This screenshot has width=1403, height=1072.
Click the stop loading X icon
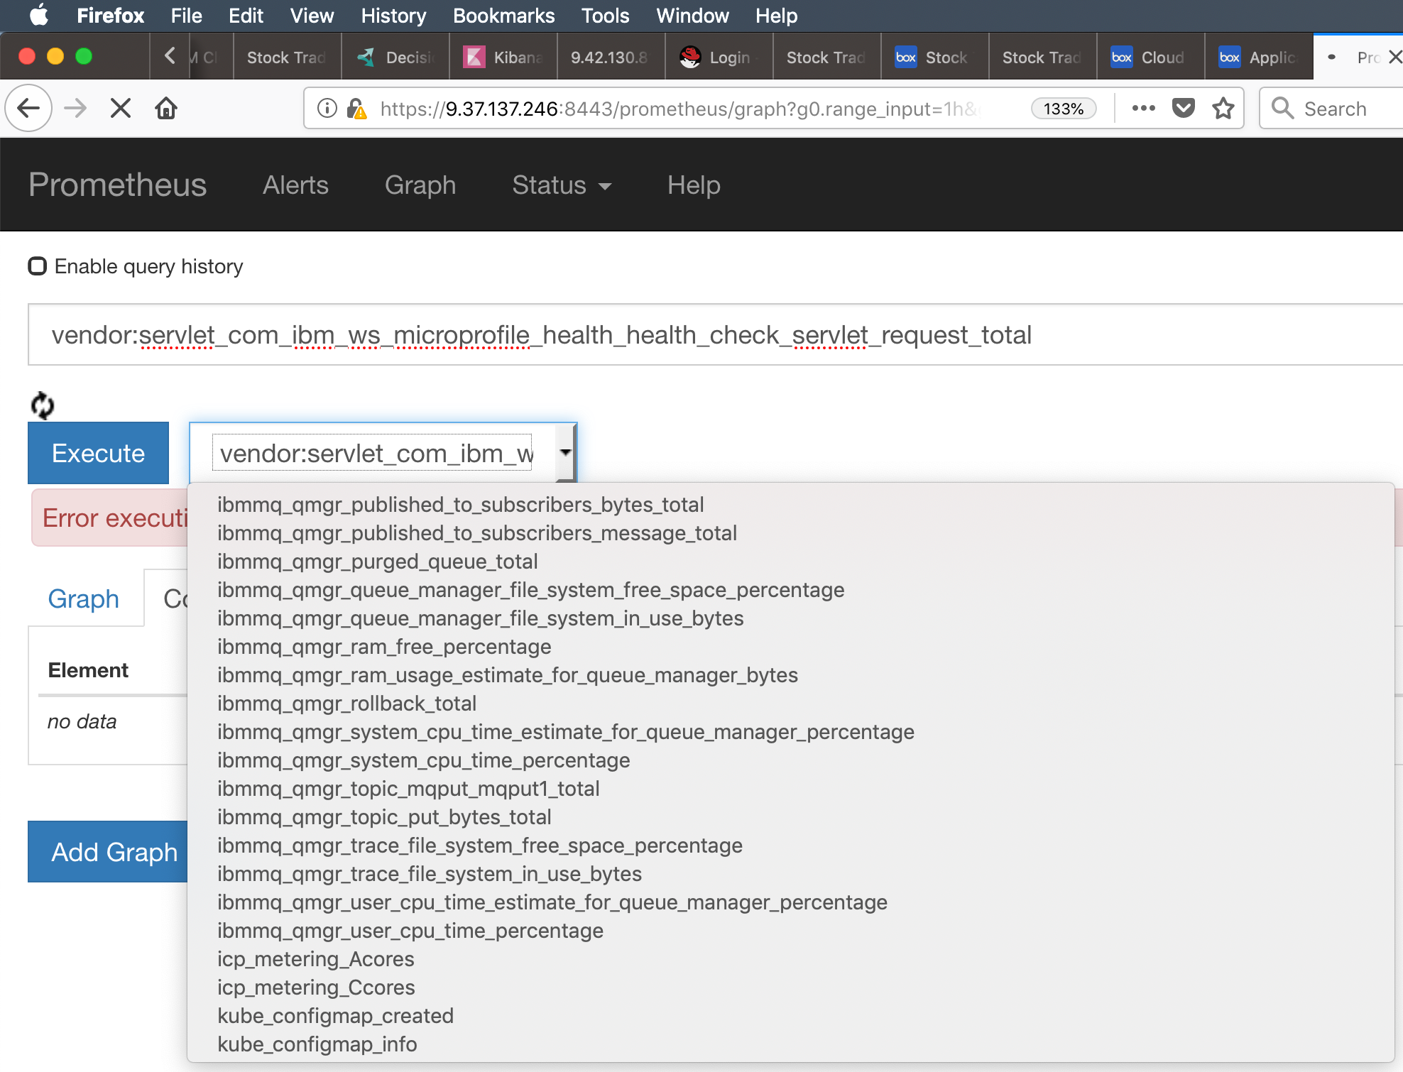[x=120, y=108]
